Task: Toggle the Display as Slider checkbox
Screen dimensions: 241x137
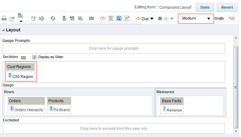Action: click(x=35, y=57)
